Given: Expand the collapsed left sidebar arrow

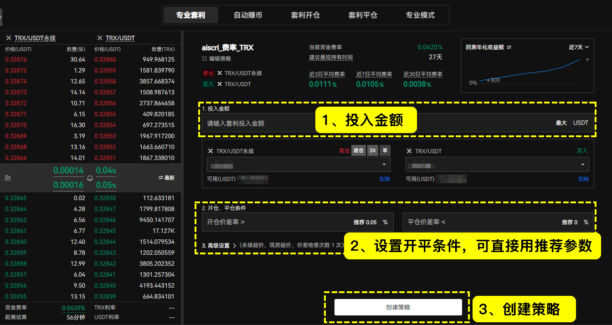Looking at the screenshot, I should (1, 16).
